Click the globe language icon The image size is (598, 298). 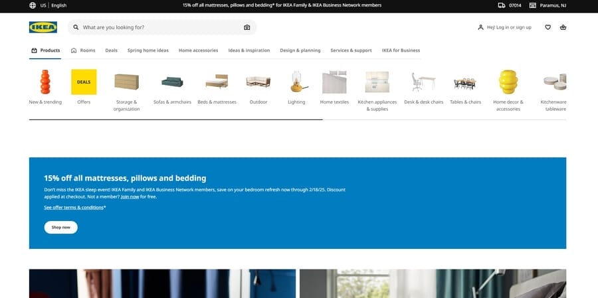[x=33, y=5]
